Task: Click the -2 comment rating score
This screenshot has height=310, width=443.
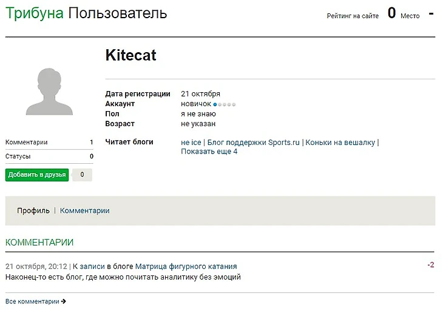Action: pos(430,265)
